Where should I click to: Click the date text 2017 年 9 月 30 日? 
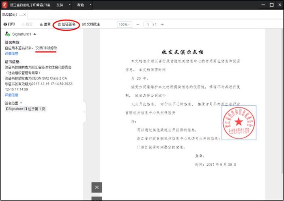pos(222,165)
